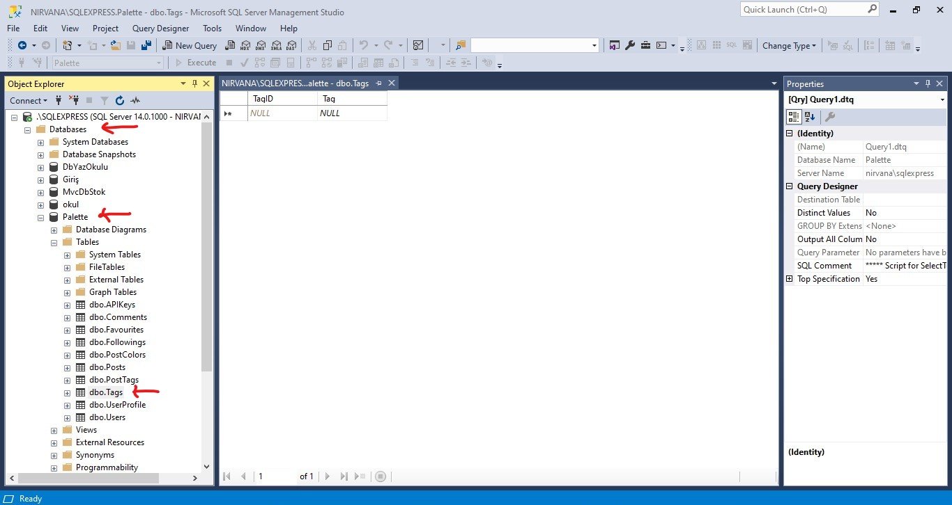Go to first record navigation arrow
This screenshot has width=952, height=505.
[227, 476]
